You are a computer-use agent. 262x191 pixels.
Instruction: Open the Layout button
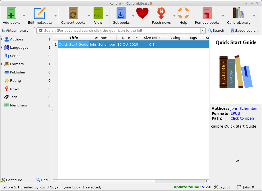click(222, 187)
